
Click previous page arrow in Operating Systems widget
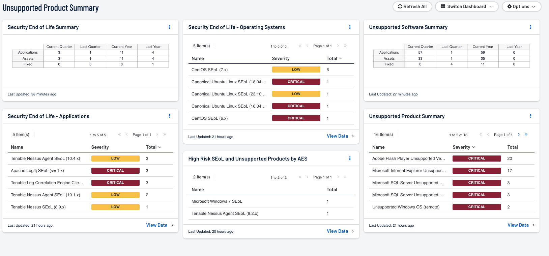(307, 46)
